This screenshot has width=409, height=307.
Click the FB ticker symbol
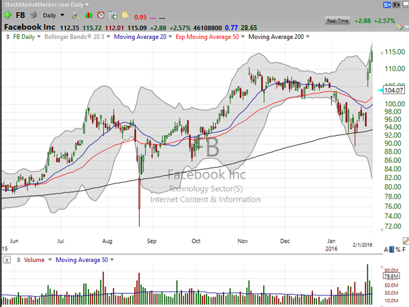click(20, 15)
